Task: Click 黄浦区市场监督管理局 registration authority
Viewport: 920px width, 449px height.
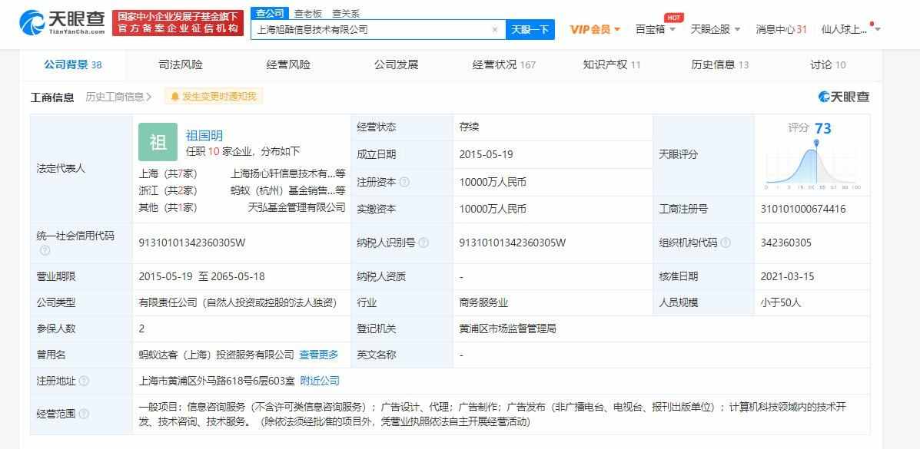Action: (x=507, y=328)
